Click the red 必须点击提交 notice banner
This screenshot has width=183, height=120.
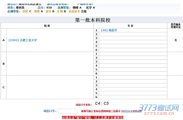[93, 118]
